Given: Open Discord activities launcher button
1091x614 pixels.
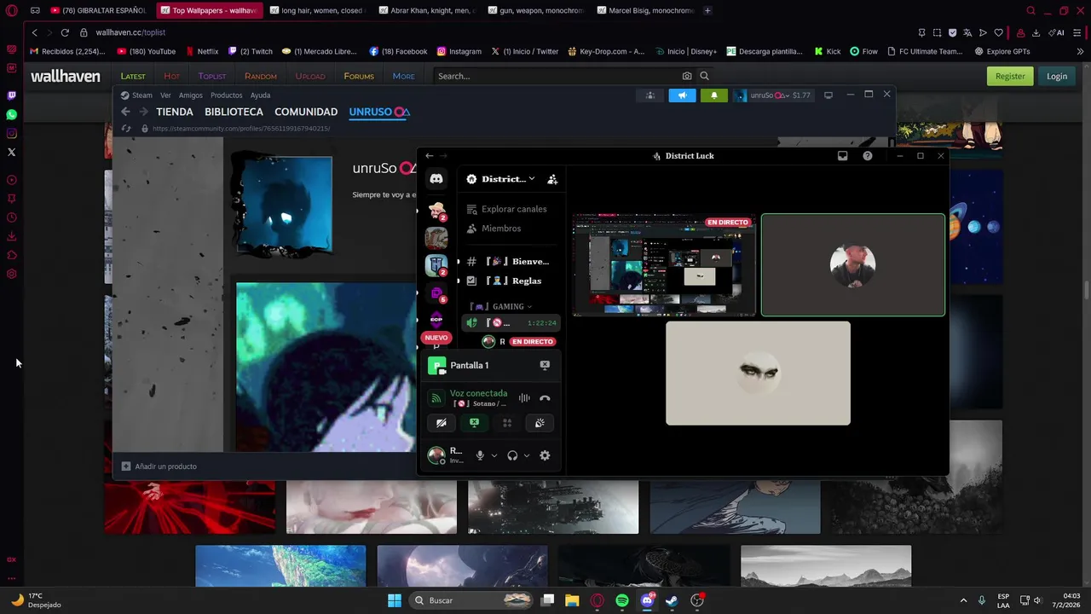Looking at the screenshot, I should 507,423.
